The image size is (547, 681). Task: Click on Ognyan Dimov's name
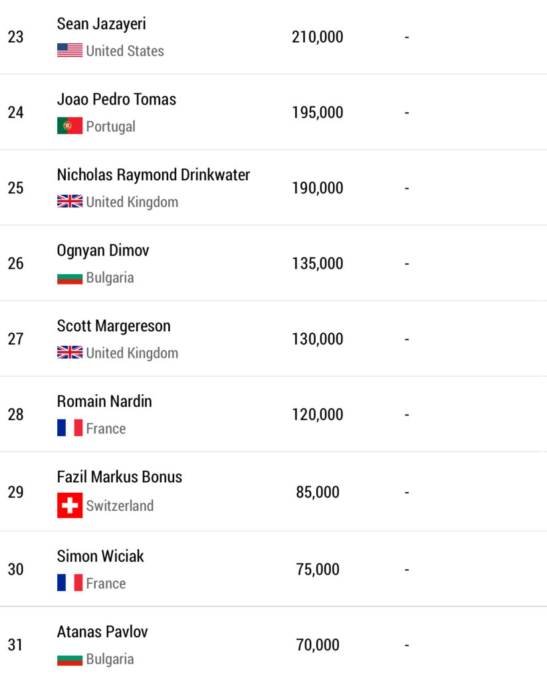coord(103,251)
